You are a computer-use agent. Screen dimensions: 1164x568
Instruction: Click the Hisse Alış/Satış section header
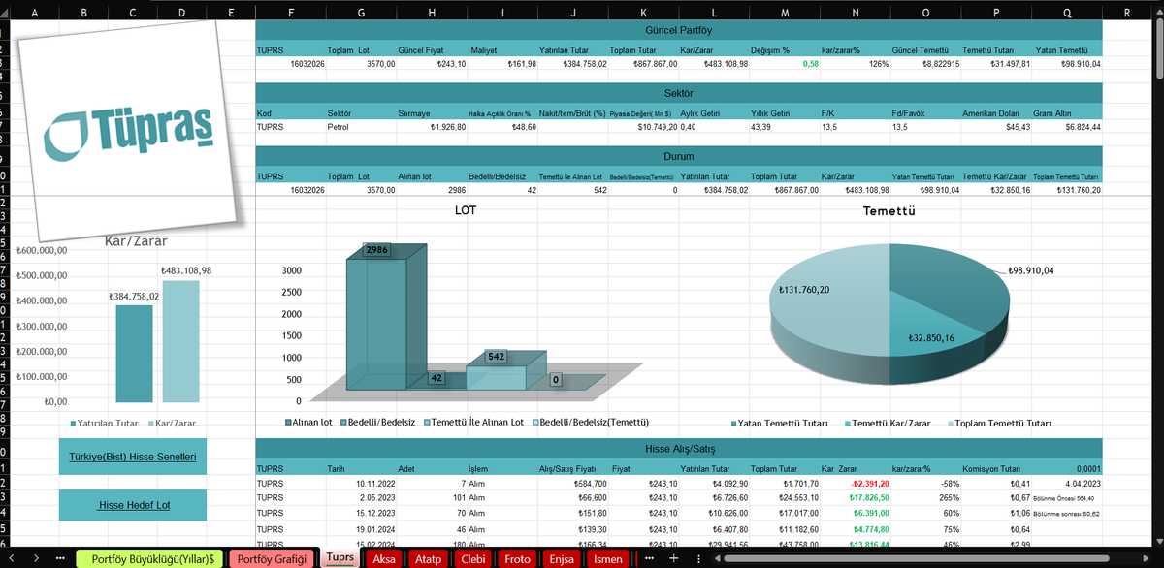click(679, 448)
